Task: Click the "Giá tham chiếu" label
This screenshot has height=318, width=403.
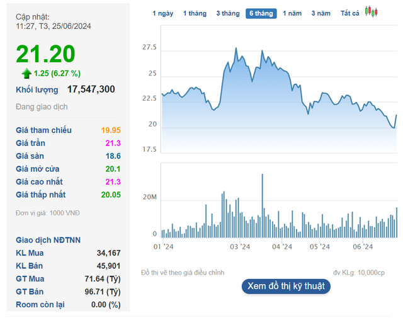Action: [43, 130]
